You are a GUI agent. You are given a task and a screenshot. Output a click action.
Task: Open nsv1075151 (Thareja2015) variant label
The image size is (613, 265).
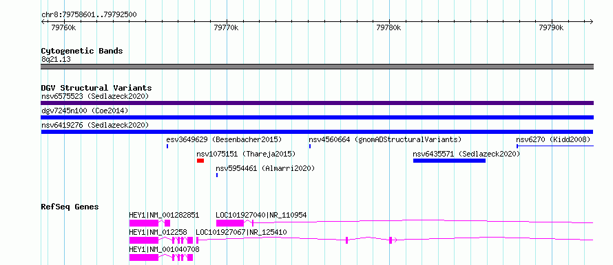246,154
